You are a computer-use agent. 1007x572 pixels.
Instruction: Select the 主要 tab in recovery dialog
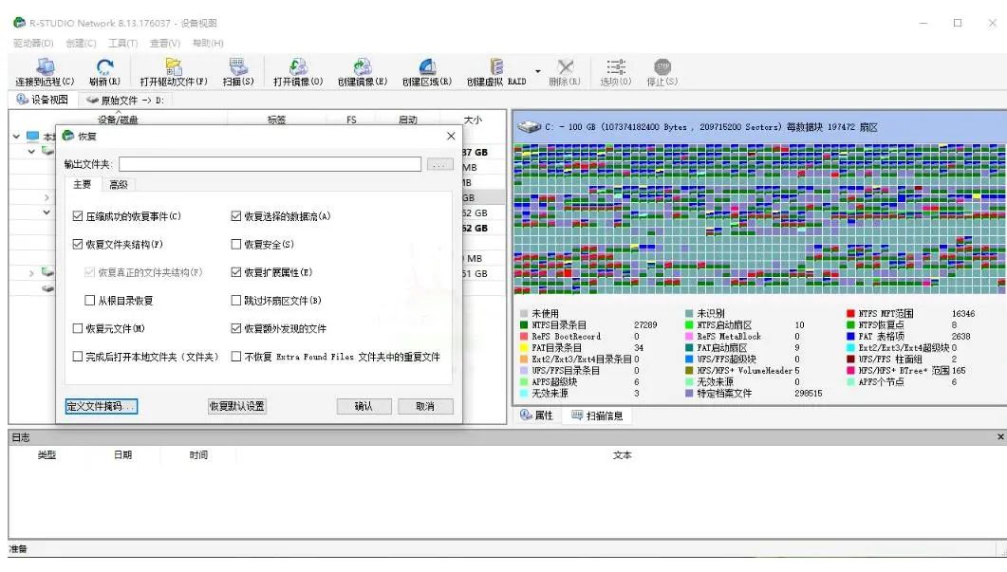point(83,184)
